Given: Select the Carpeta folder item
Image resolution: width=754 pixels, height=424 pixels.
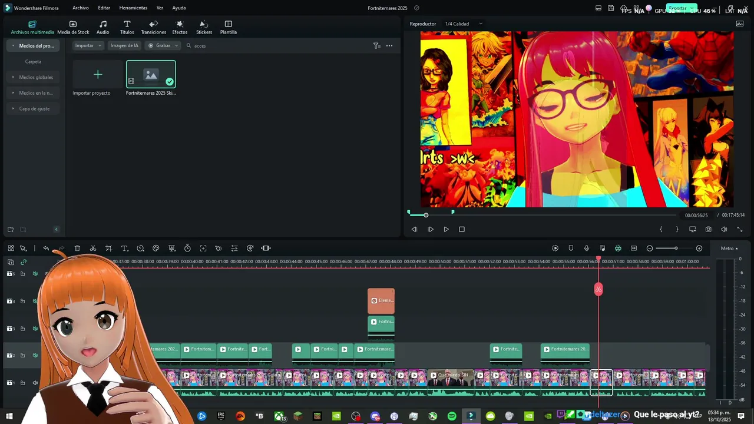Looking at the screenshot, I should tap(33, 61).
